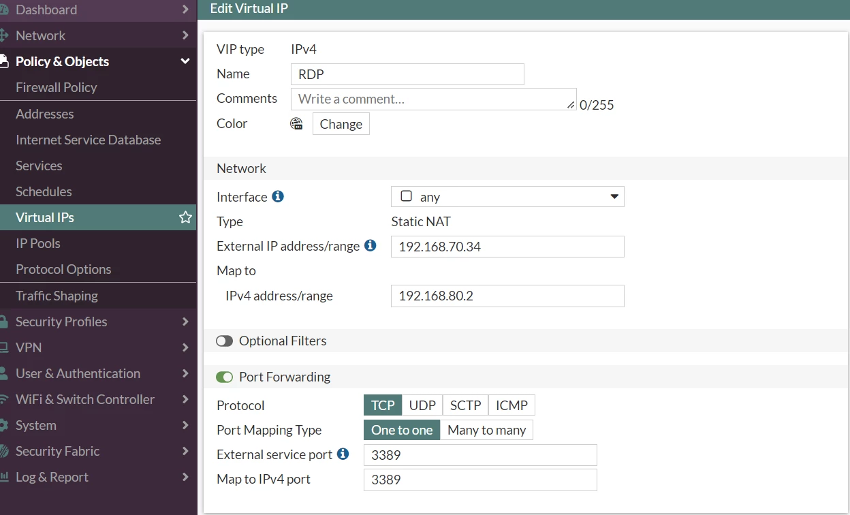This screenshot has height=515, width=850.
Task: Click the Security Fabric icon
Action: [3, 451]
